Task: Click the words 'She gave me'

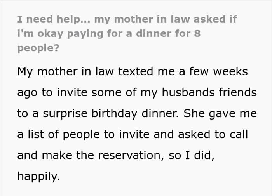Action: (220, 114)
